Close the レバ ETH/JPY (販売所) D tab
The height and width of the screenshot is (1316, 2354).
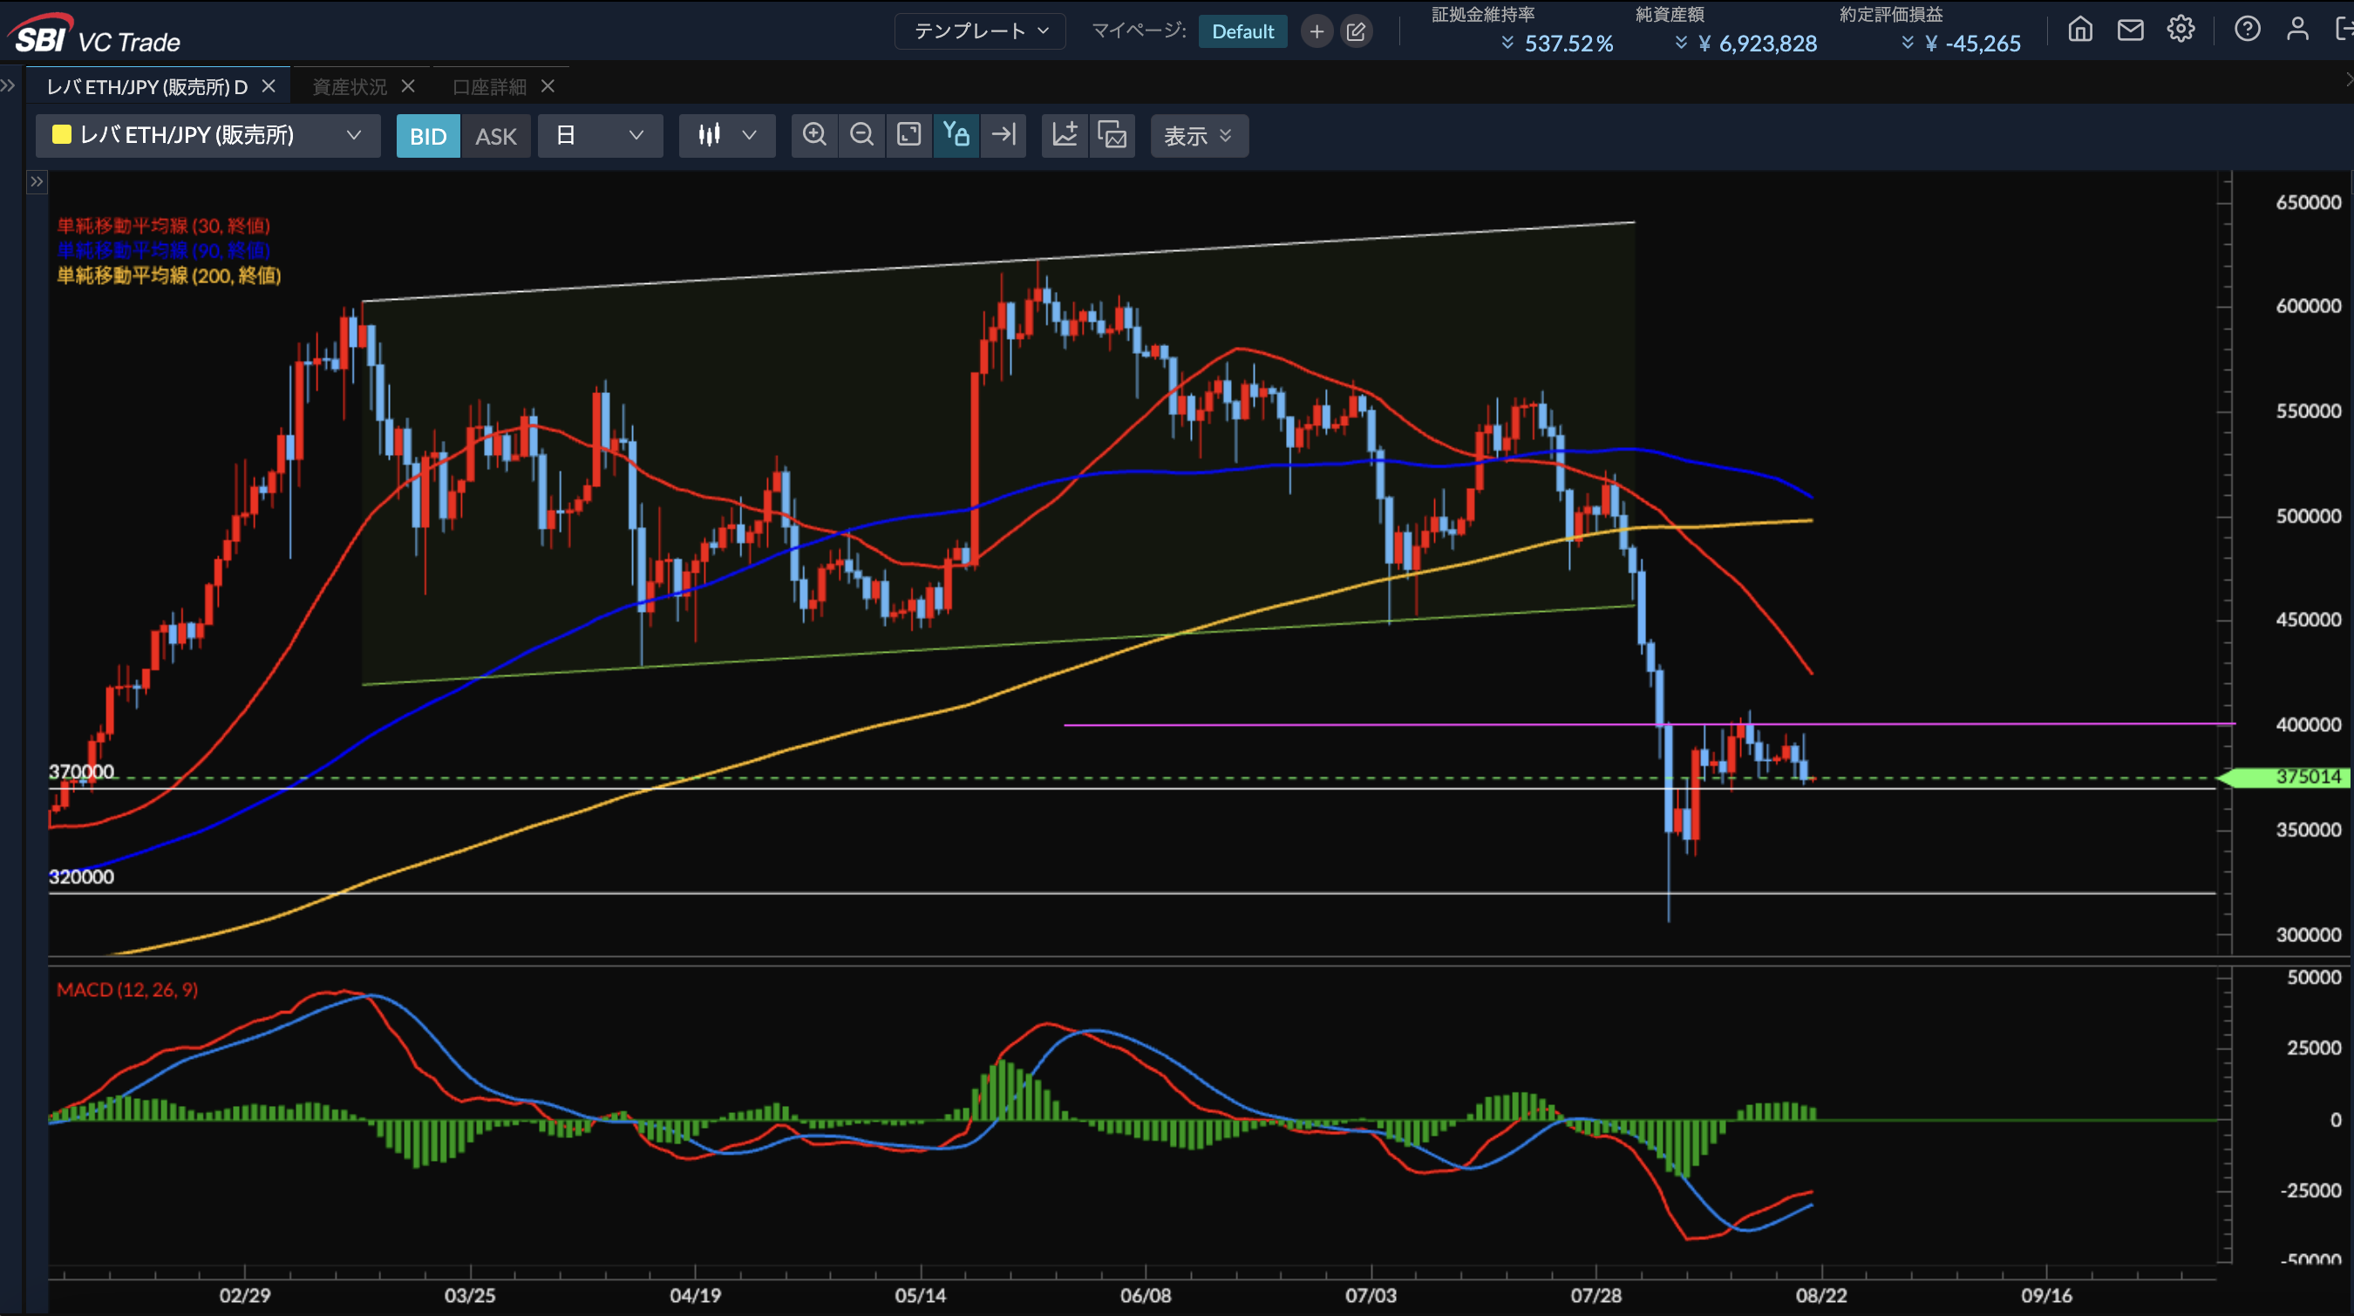[269, 86]
